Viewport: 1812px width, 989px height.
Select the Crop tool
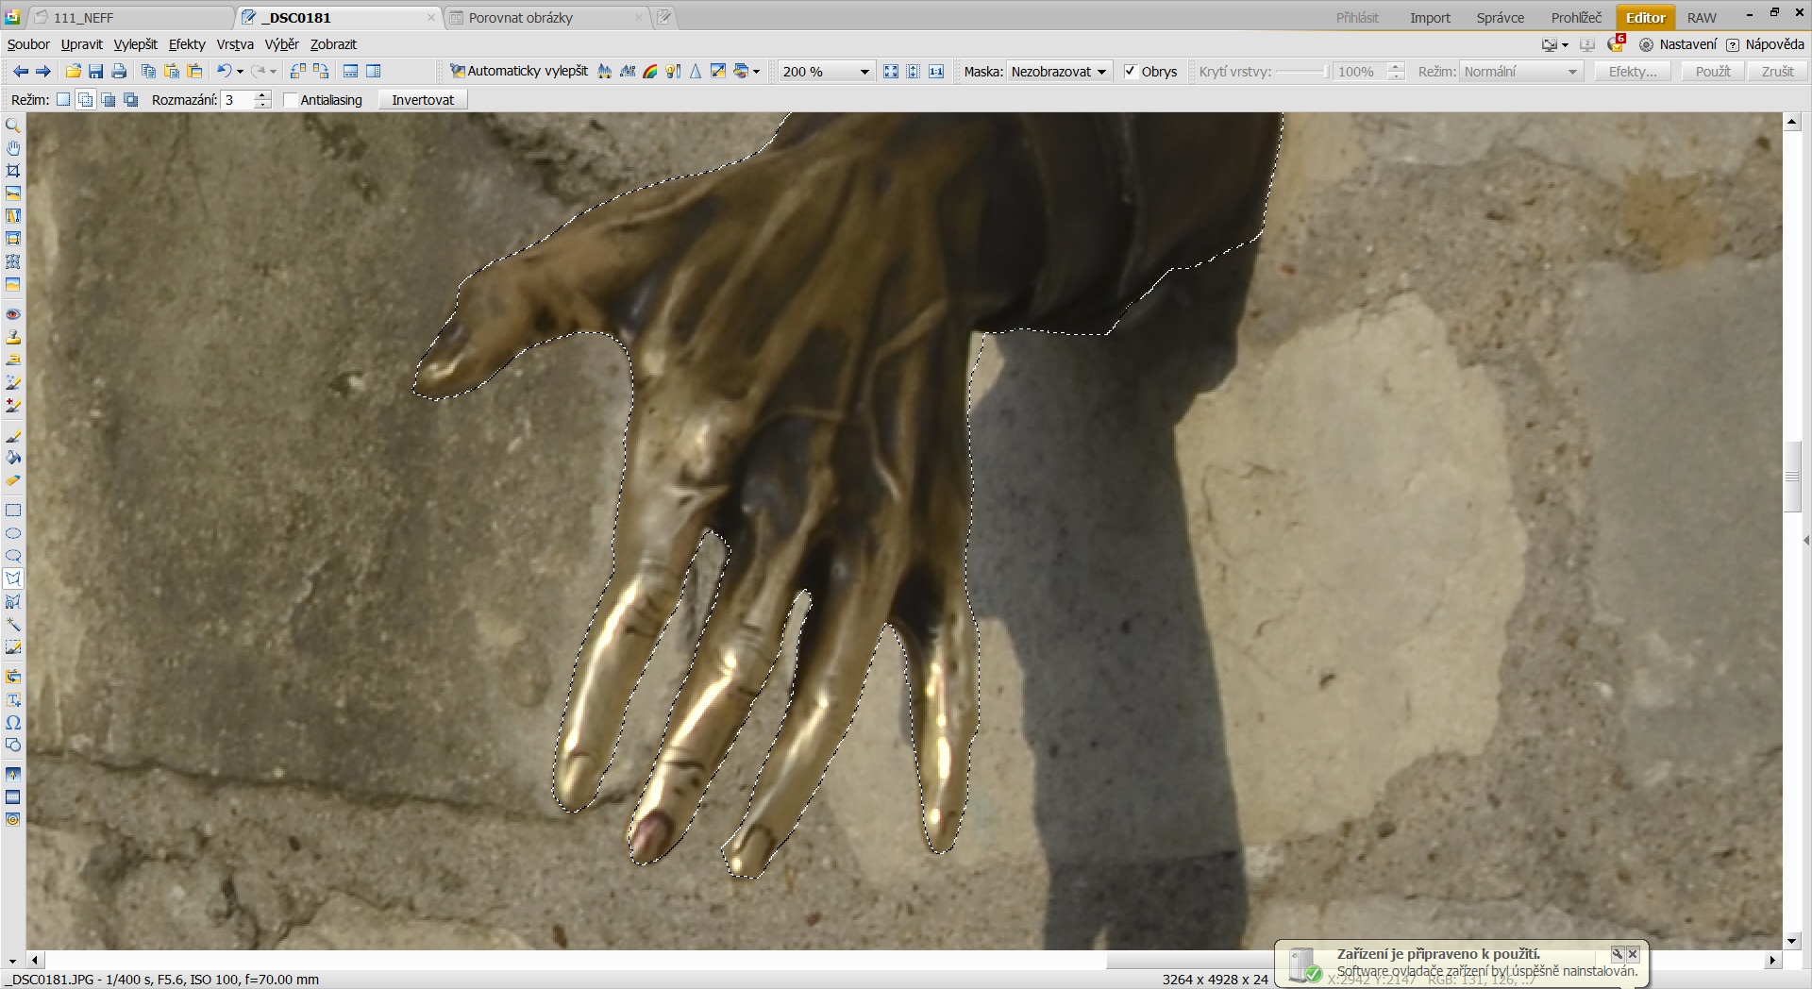pos(13,171)
